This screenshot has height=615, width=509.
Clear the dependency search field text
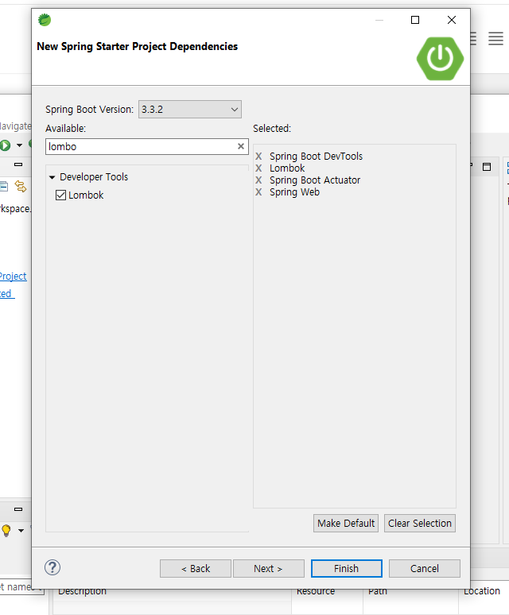pyautogui.click(x=240, y=146)
